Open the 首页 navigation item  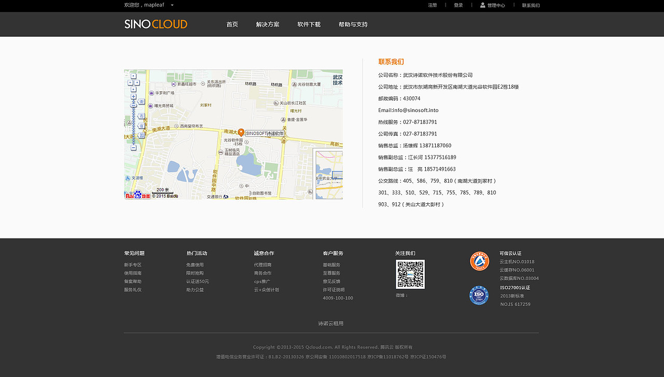232,24
